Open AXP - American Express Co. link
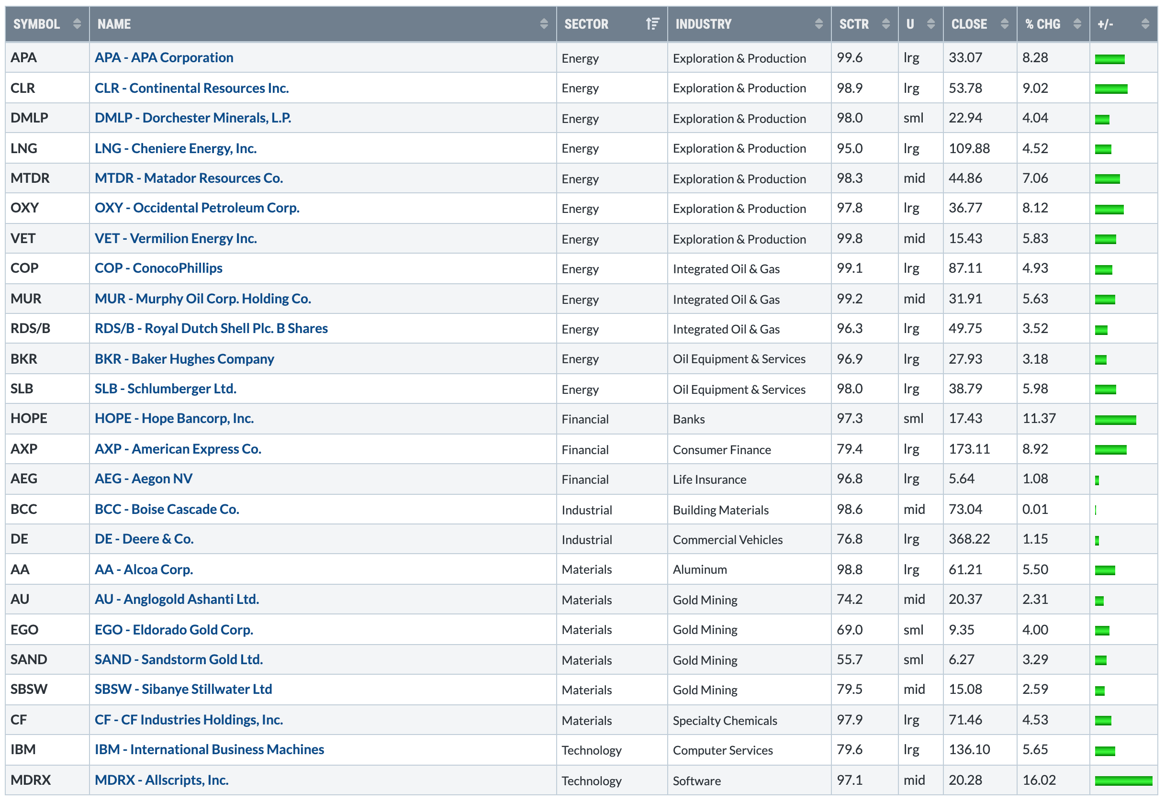 click(178, 449)
